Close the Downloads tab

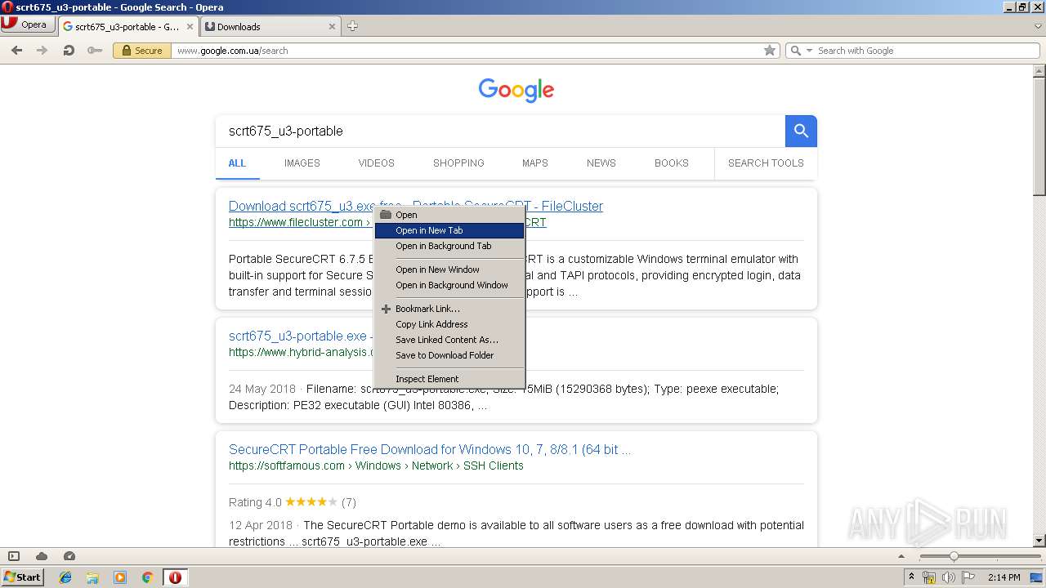332,26
